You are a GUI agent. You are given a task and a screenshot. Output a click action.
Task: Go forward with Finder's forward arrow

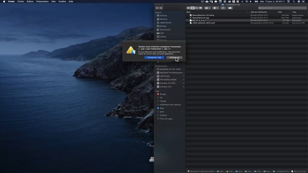[161, 8]
